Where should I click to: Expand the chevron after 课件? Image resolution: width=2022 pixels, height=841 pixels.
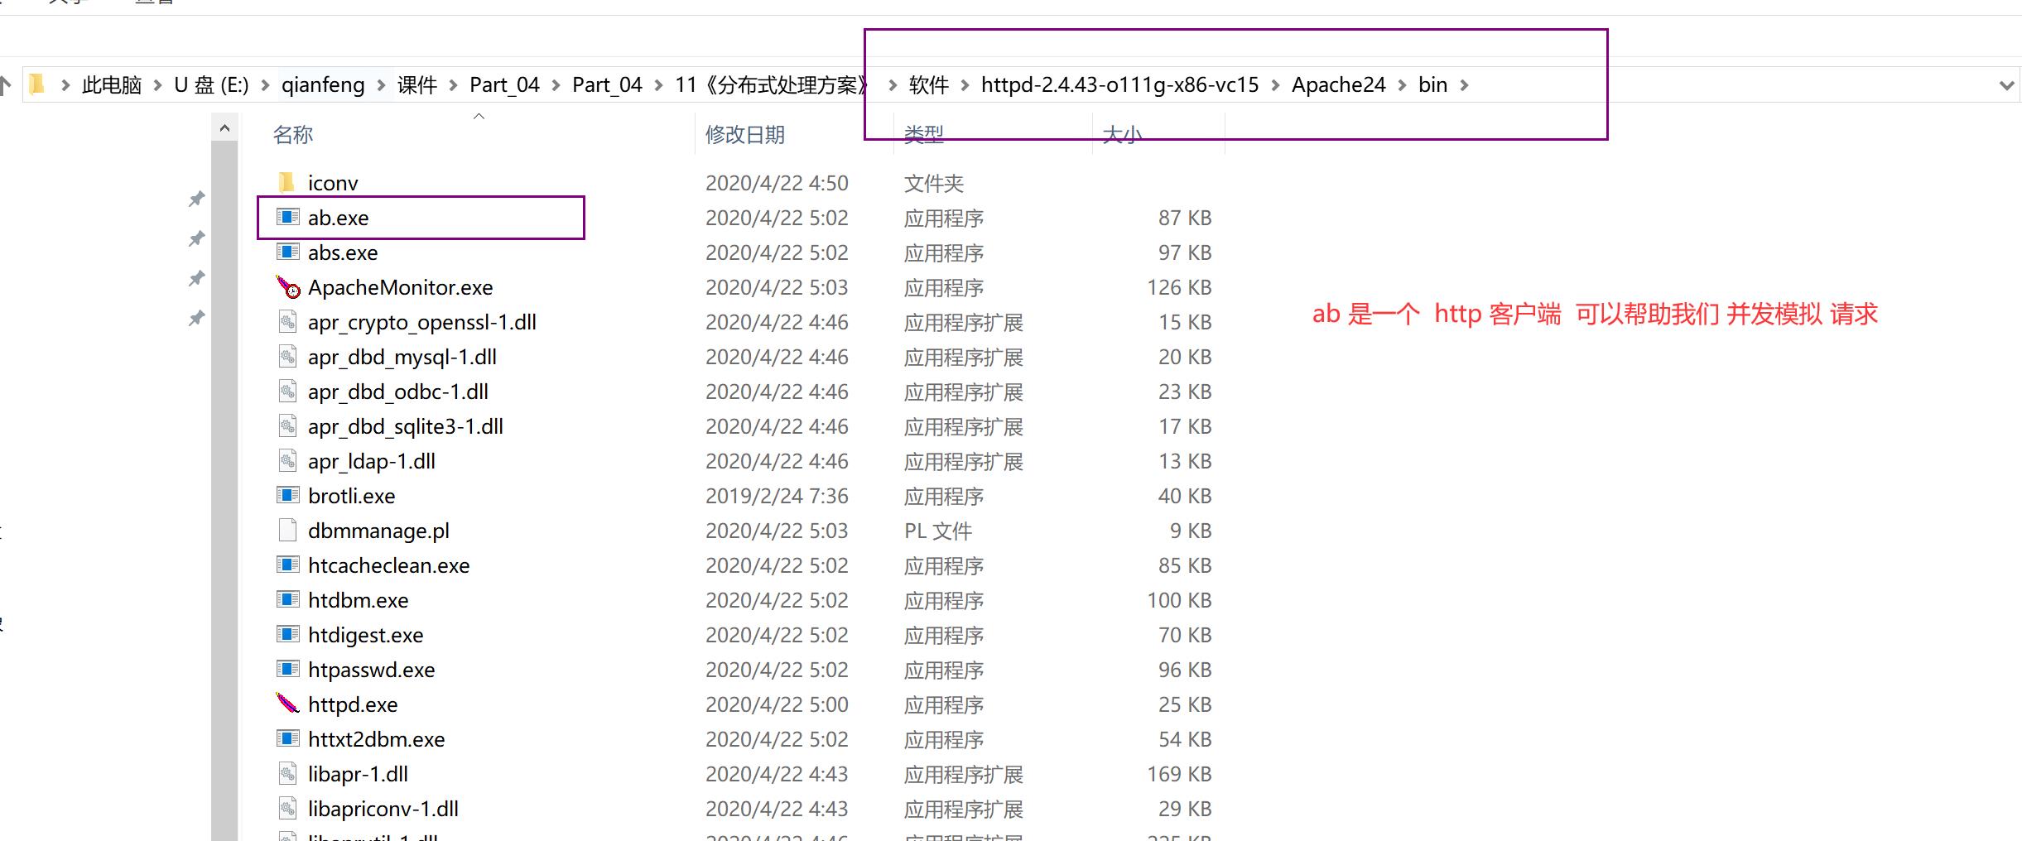click(453, 84)
